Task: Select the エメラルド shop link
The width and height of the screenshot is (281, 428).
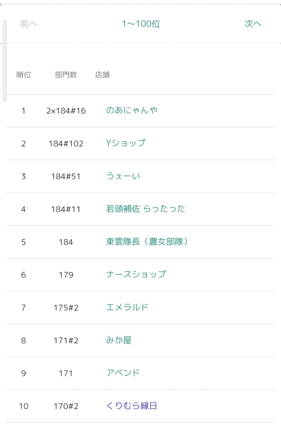Action: click(x=127, y=307)
